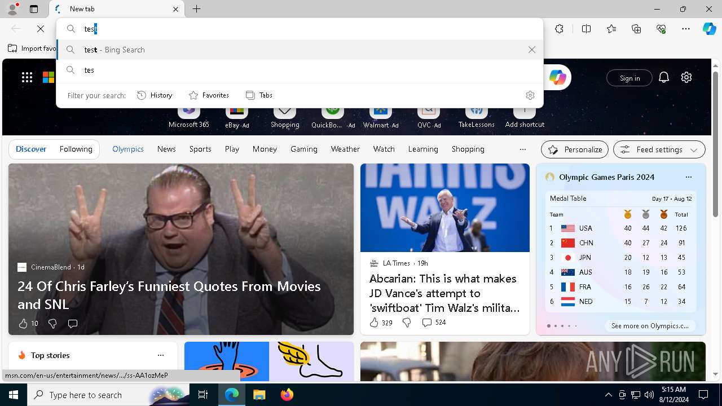Open a new tab with plus button
The width and height of the screenshot is (722, 406).
click(196, 9)
